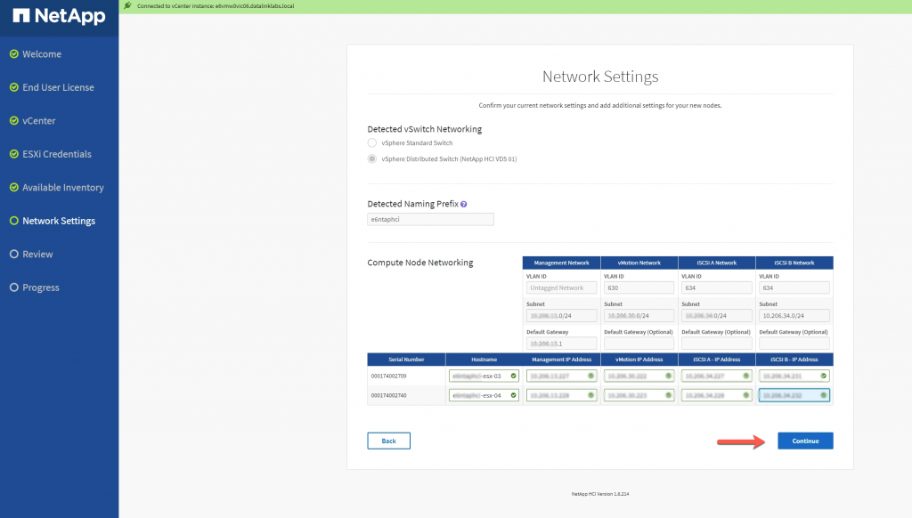Viewport: 912px width, 518px height.
Task: Select vSphere Distributed Switch radio option
Action: (372, 158)
